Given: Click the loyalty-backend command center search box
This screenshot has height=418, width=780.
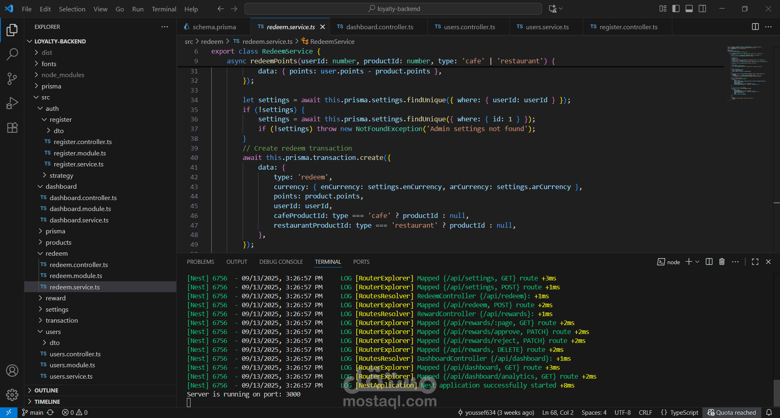Looking at the screenshot, I should [393, 9].
